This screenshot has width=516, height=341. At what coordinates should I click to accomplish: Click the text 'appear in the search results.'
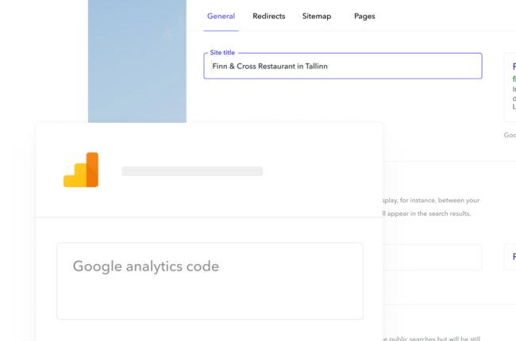click(x=429, y=214)
